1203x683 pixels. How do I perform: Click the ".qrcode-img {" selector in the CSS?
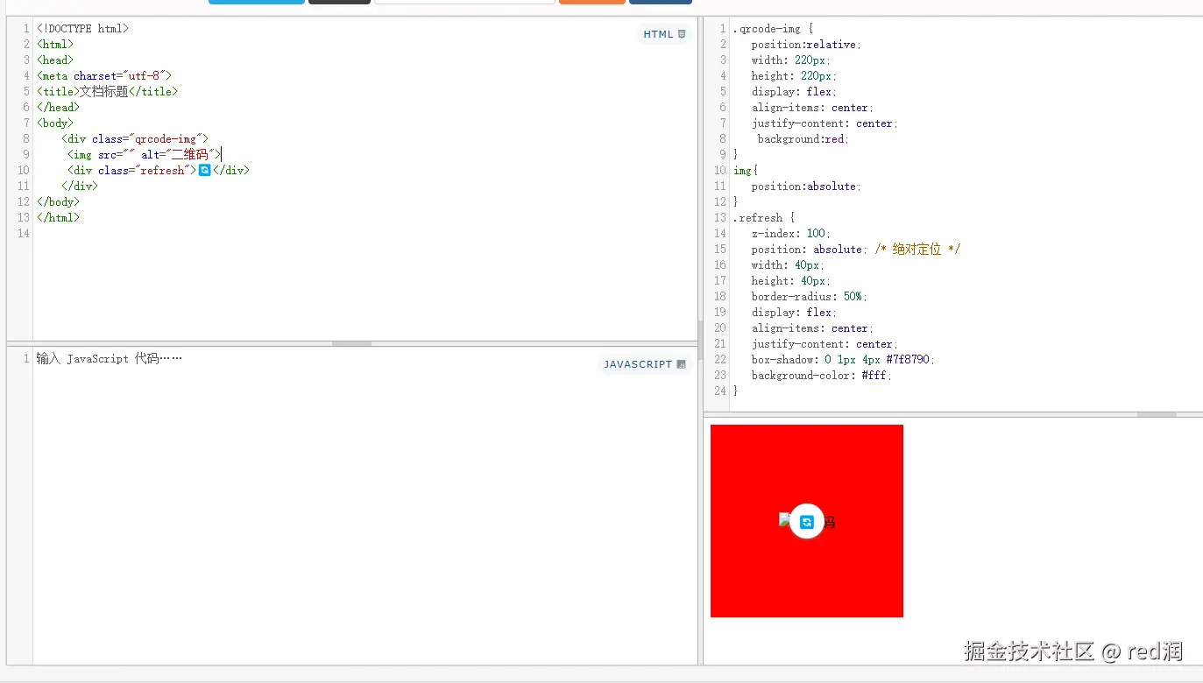pyautogui.click(x=773, y=28)
